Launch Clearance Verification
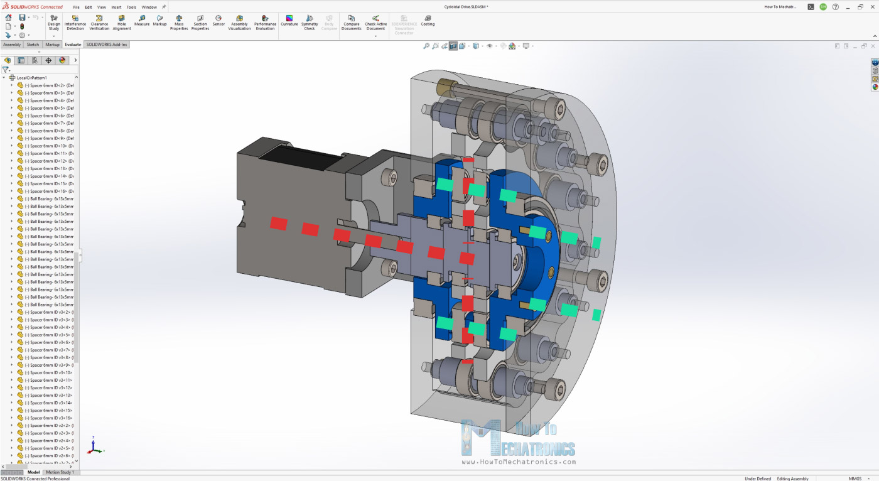 click(99, 23)
